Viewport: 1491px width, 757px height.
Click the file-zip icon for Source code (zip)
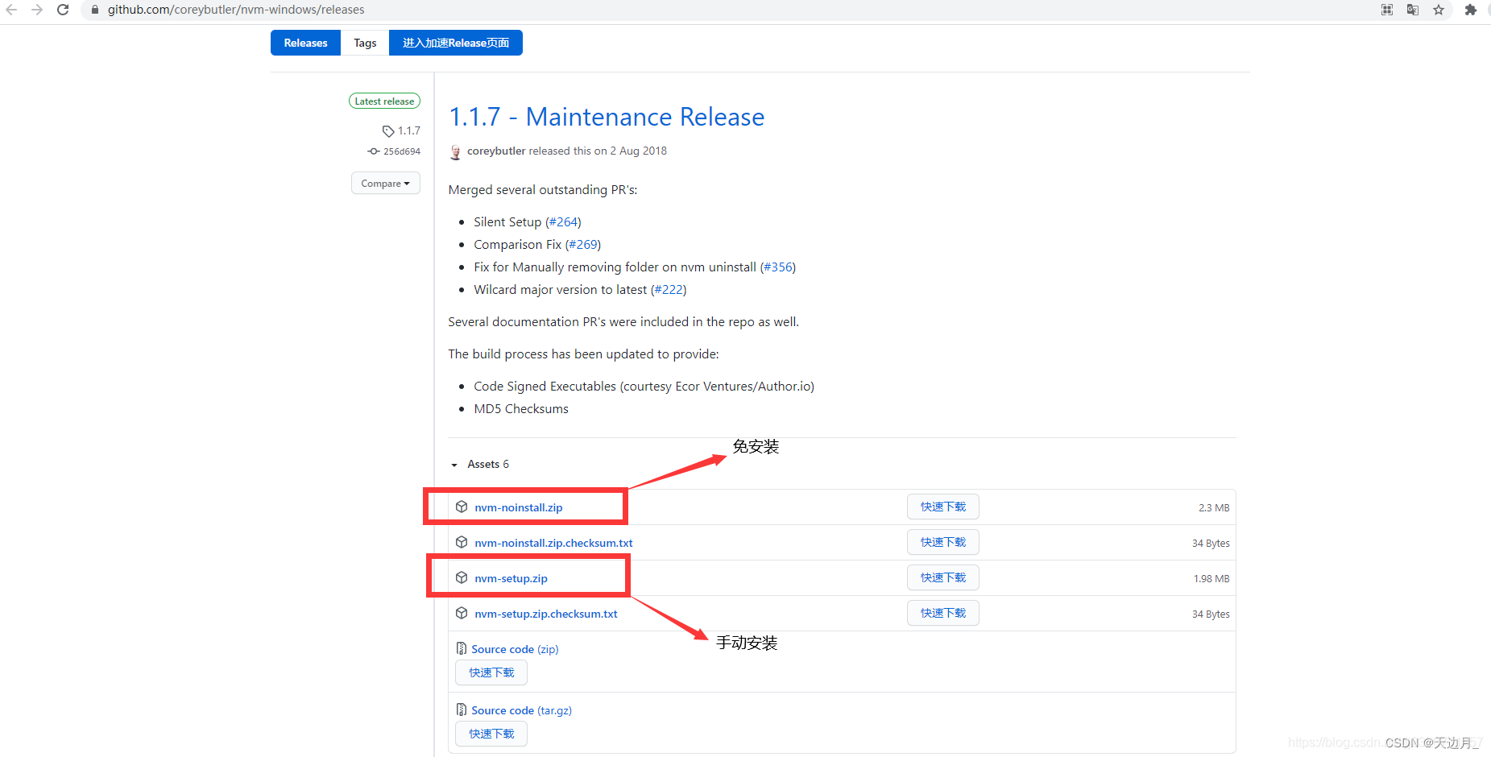(462, 648)
